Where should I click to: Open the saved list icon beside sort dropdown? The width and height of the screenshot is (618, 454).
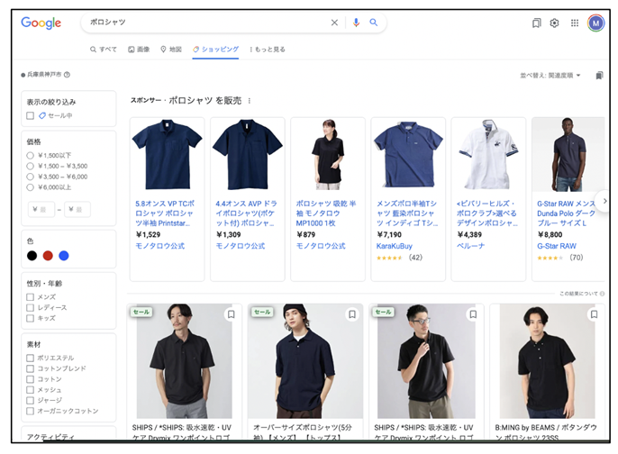(x=599, y=76)
